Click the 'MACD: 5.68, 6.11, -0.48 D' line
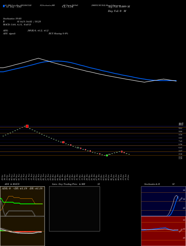 (x=17, y=25)
